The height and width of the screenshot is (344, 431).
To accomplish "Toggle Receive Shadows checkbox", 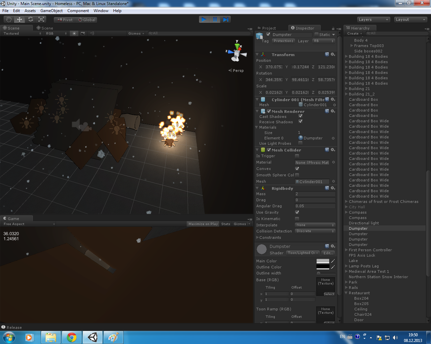I will tap(300, 122).
